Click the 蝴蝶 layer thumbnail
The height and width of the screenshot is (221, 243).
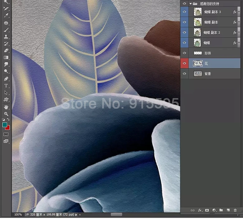click(198, 42)
